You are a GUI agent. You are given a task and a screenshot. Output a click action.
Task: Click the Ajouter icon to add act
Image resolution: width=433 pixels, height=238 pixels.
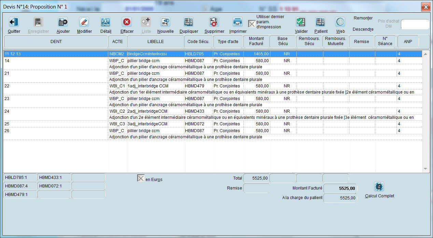click(63, 22)
